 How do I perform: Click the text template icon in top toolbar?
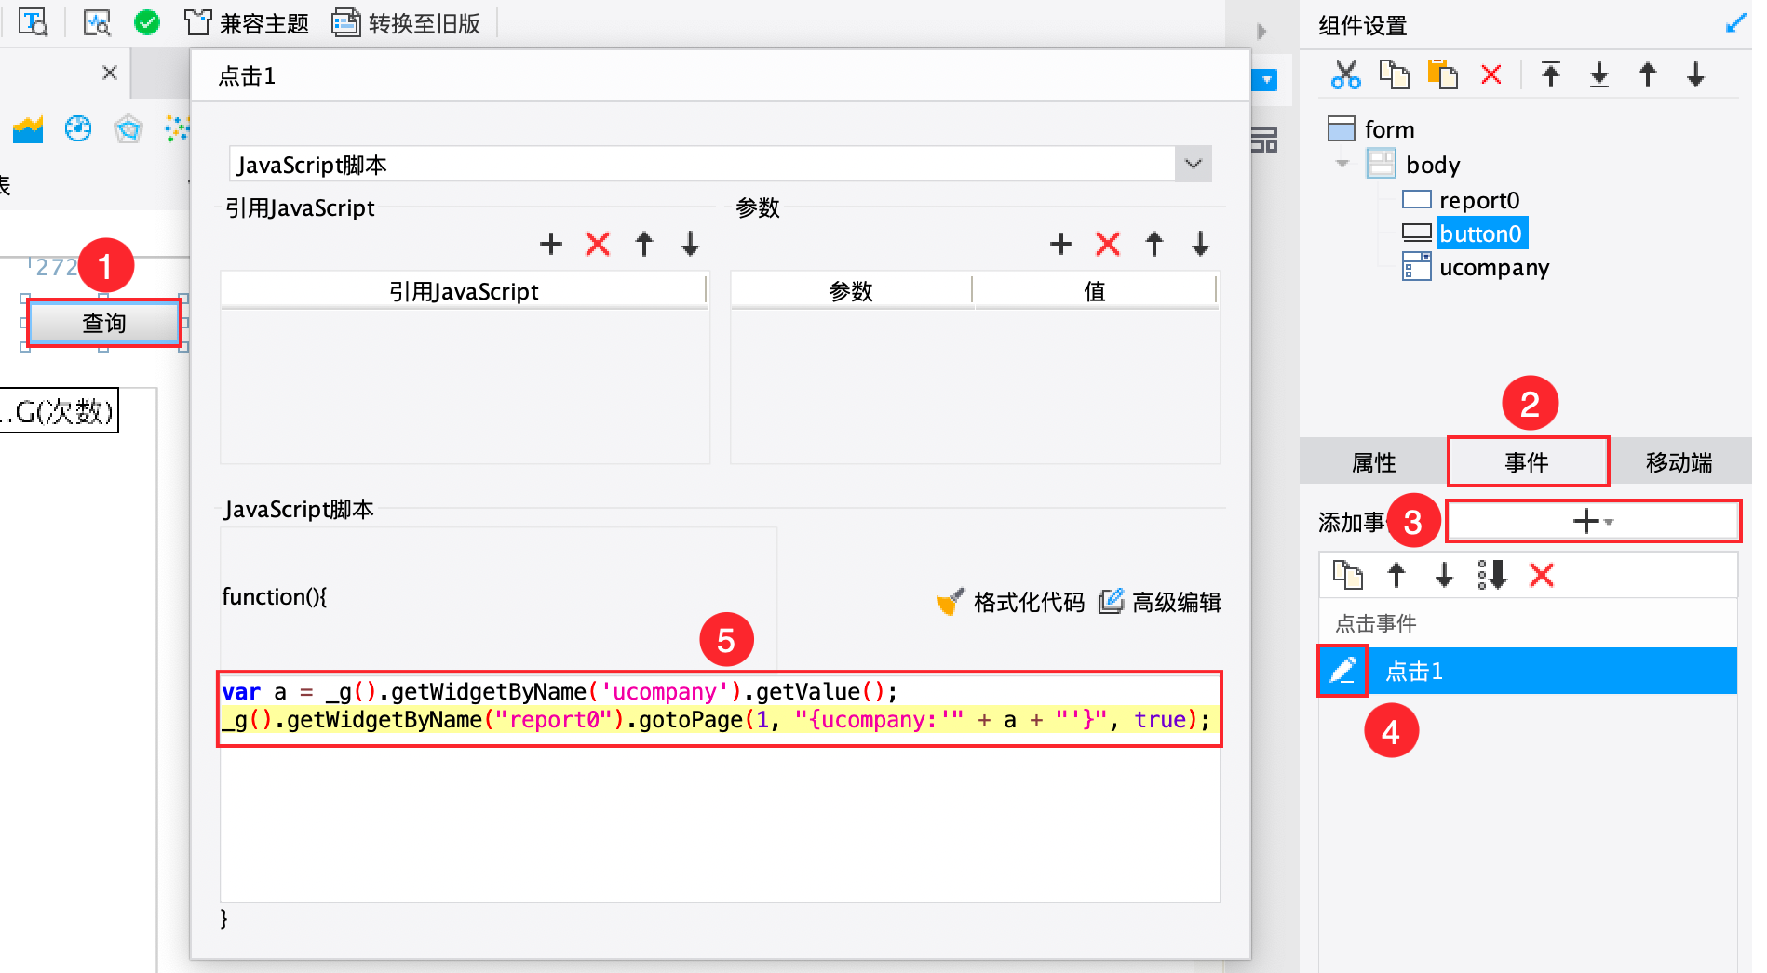pos(34,22)
